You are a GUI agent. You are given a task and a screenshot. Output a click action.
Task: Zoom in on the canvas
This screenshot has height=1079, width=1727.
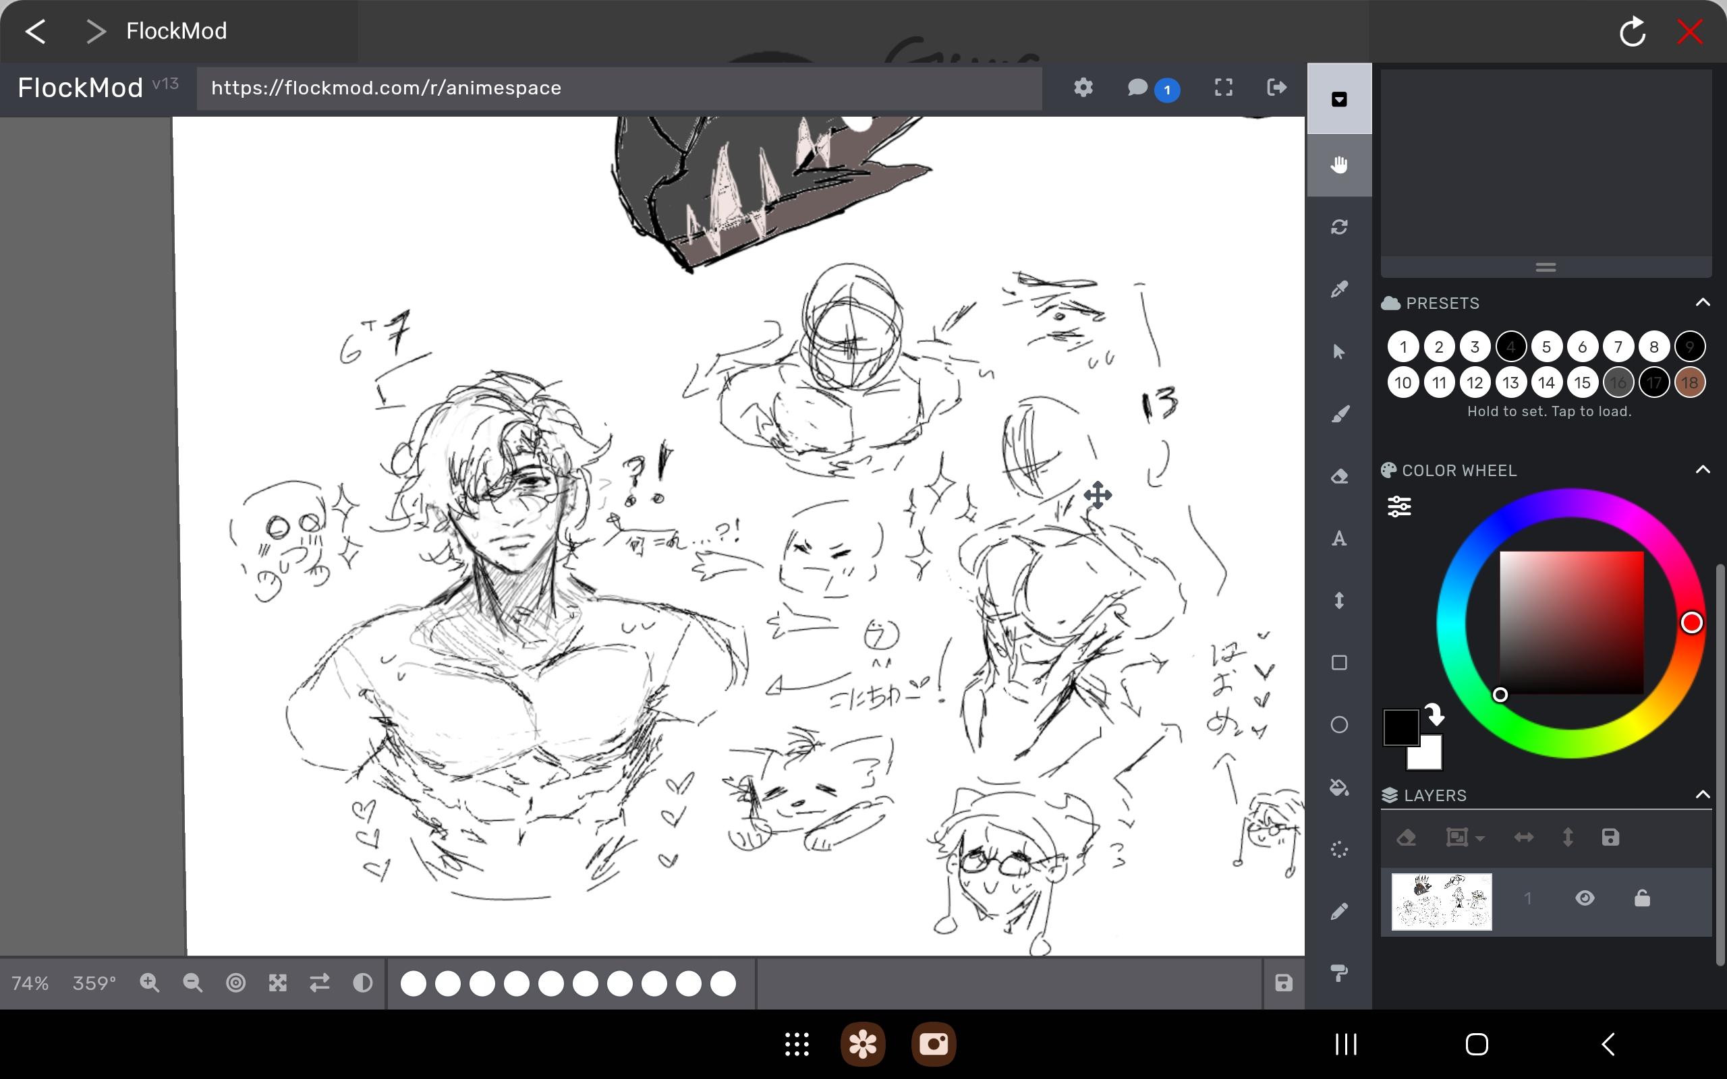point(149,983)
